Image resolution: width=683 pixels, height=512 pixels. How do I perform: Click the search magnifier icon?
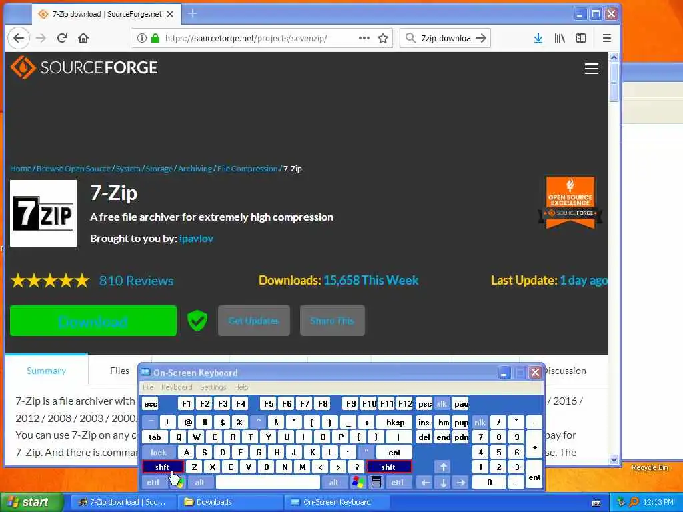410,38
